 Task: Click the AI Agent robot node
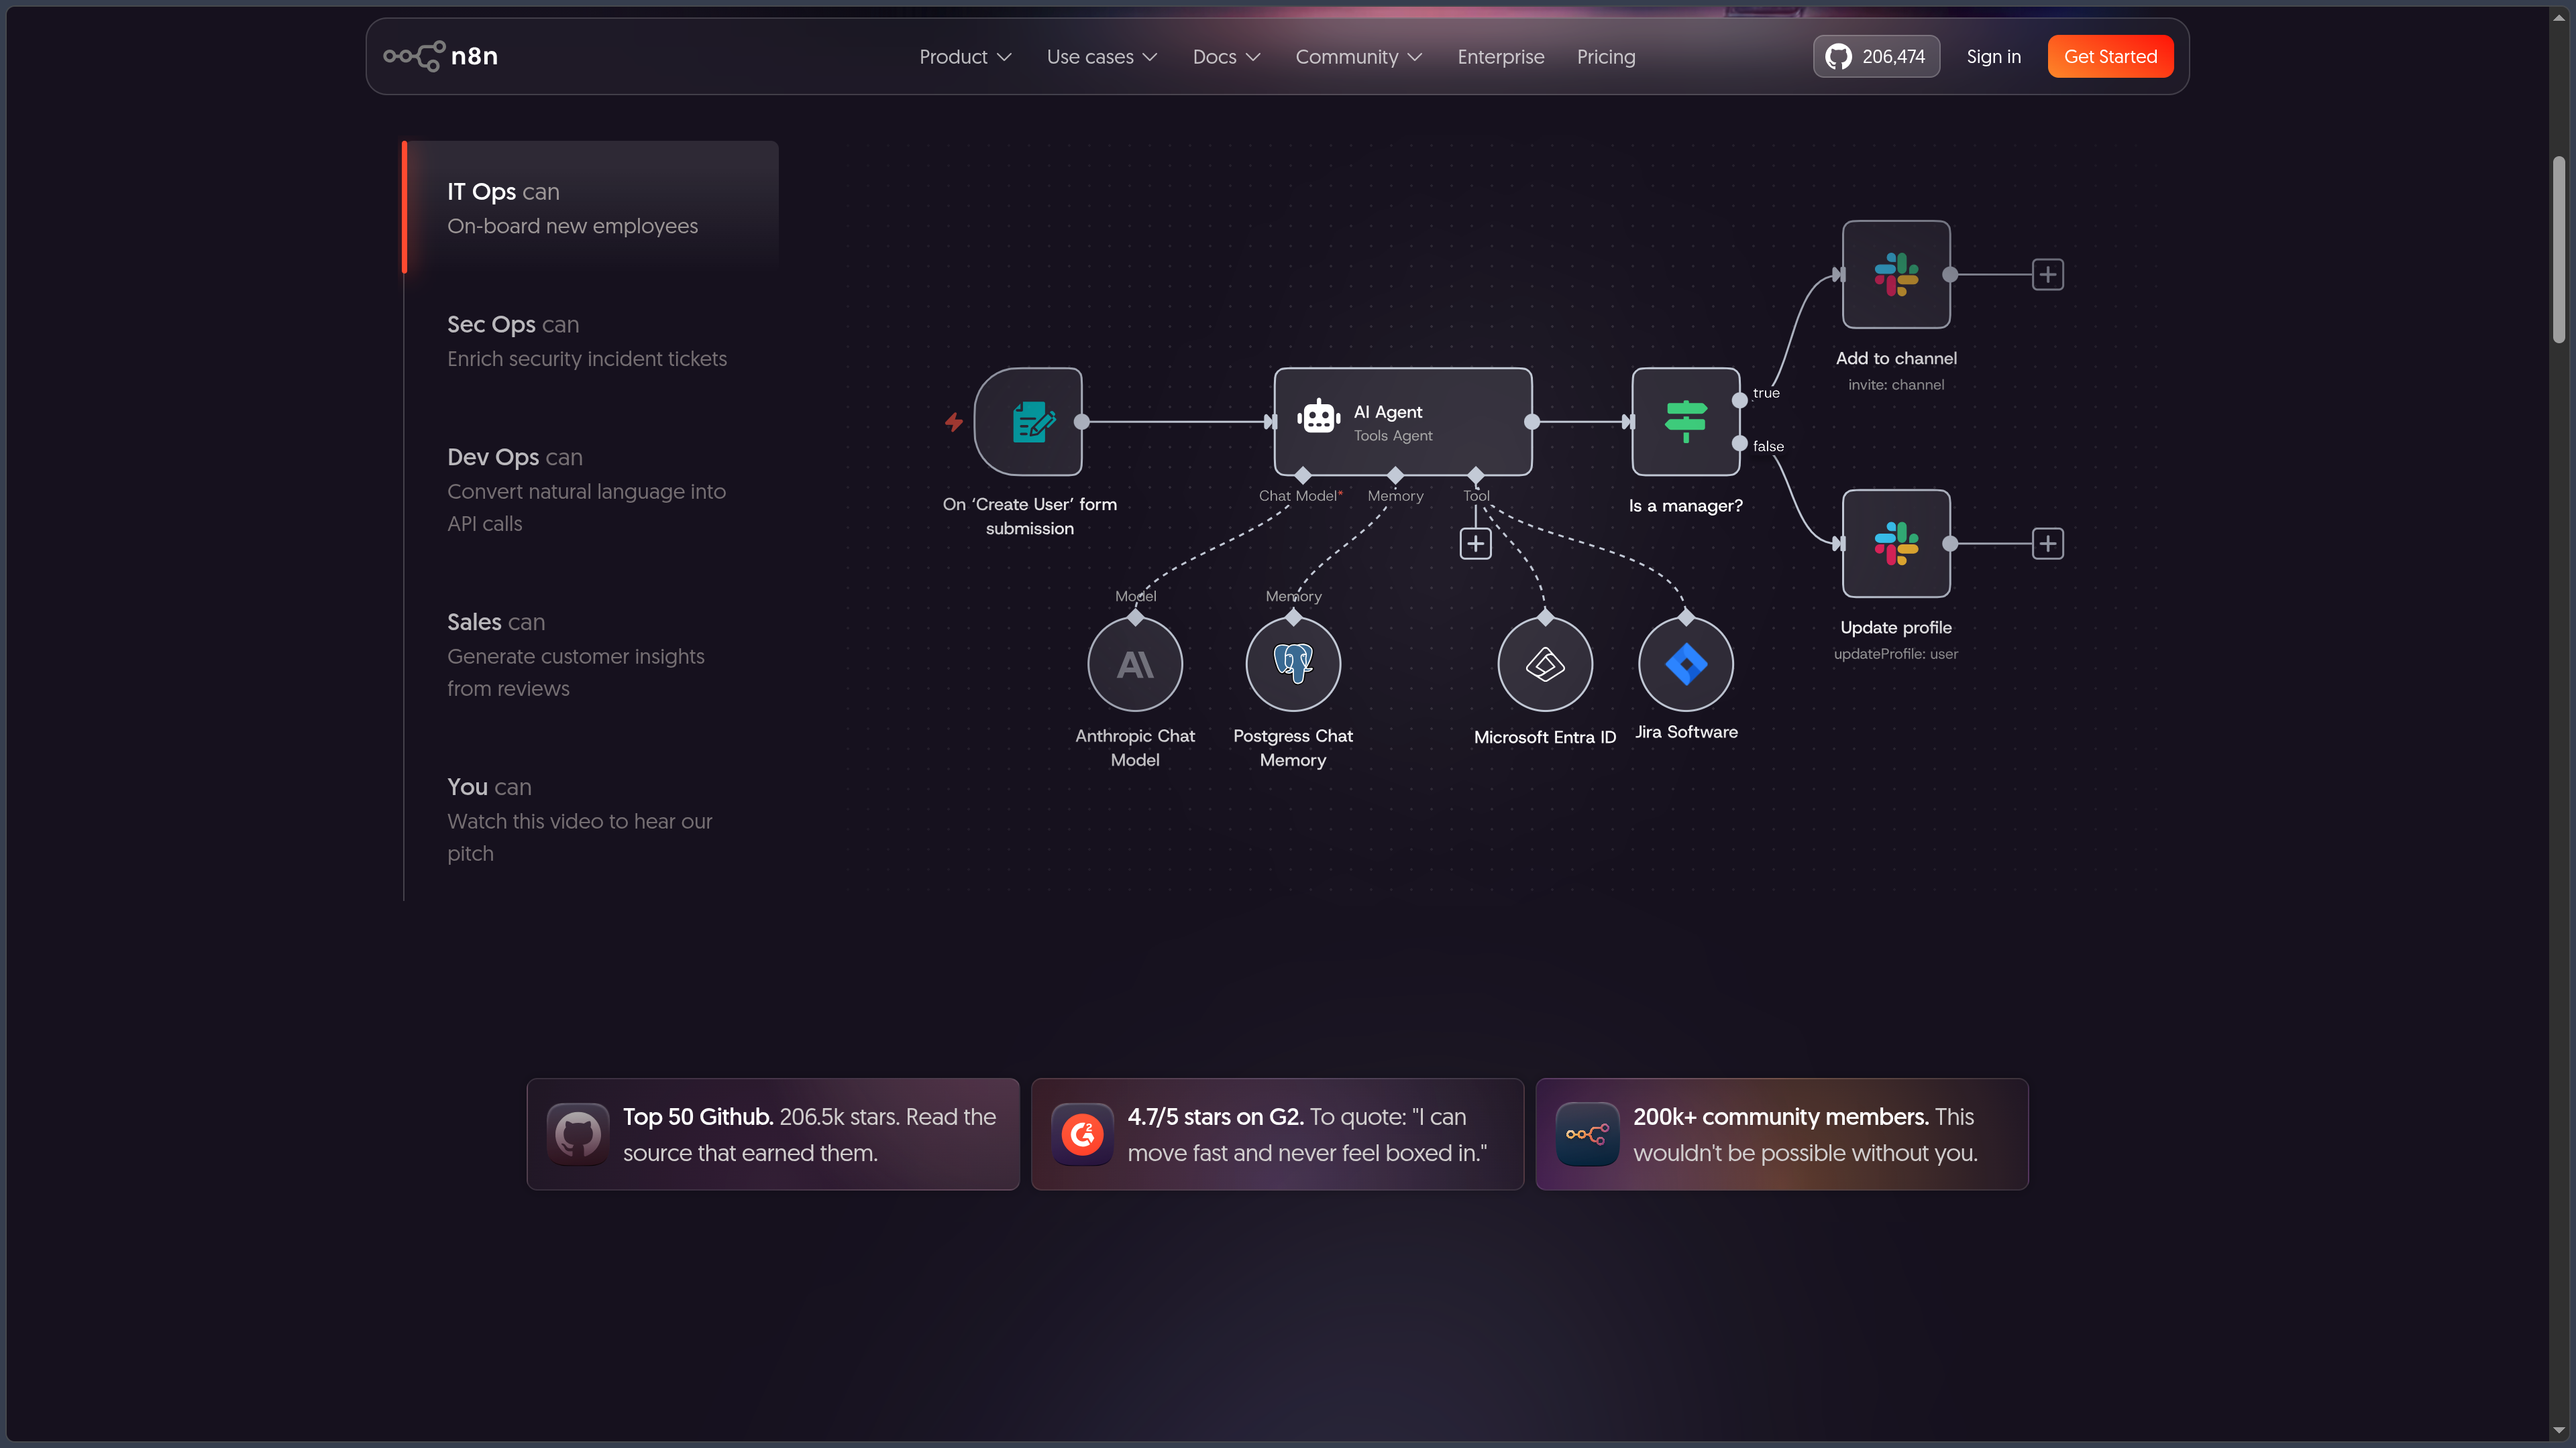click(x=1402, y=422)
